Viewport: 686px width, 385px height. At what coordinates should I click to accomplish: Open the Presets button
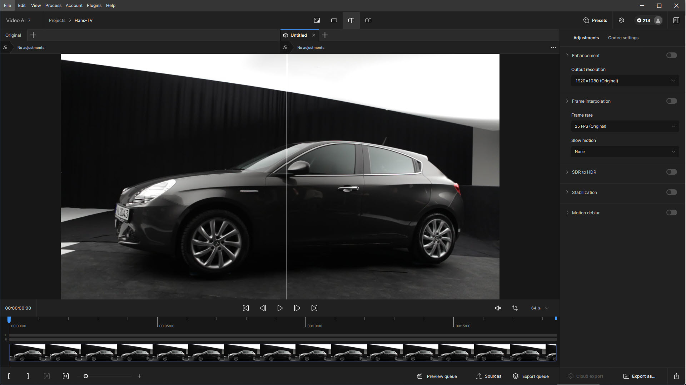pyautogui.click(x=595, y=20)
